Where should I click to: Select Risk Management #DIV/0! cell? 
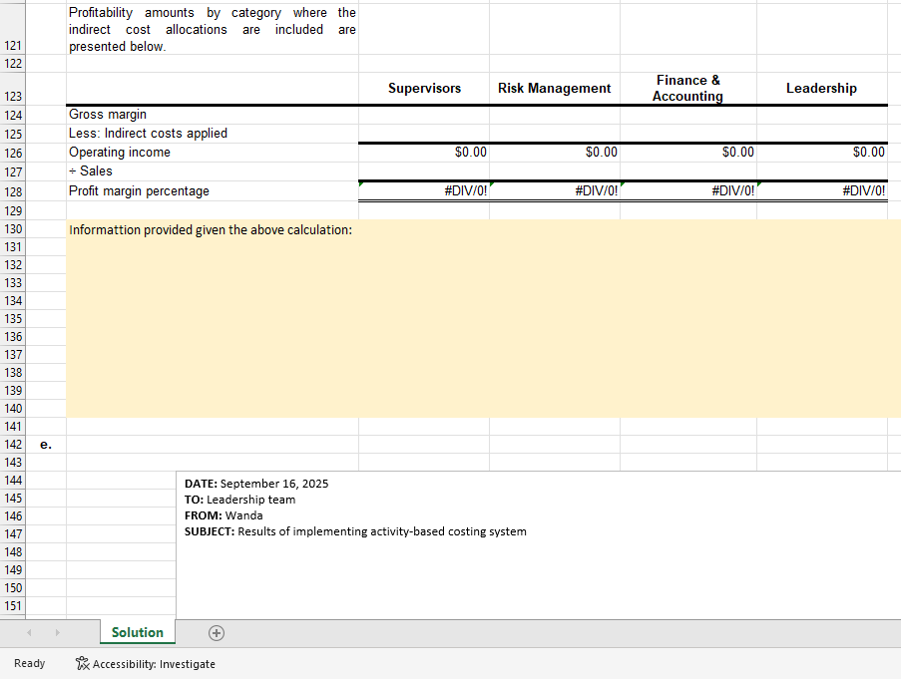pos(555,191)
